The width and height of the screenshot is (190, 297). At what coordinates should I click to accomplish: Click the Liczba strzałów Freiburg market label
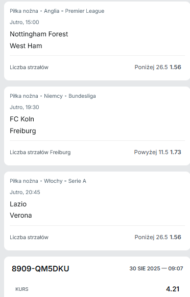[x=40, y=152]
